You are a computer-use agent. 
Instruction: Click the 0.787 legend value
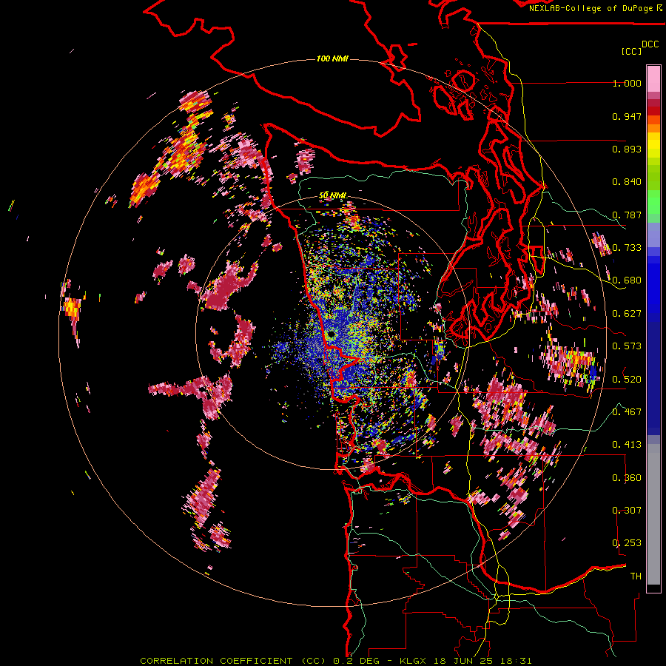[x=627, y=215]
